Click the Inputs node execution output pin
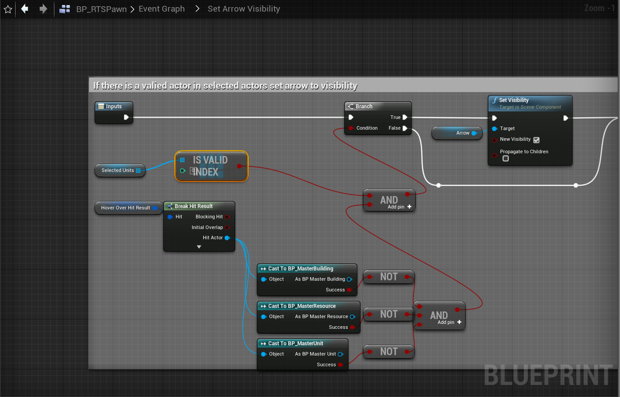620x397 pixels. pyautogui.click(x=126, y=117)
